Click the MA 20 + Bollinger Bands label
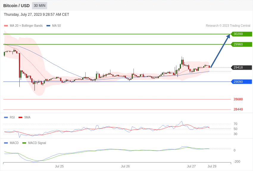Image resolution: width=253 pixels, height=171 pixels. coord(26,26)
